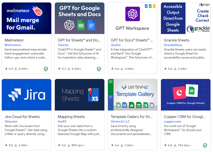Click the star icon on Template Gallery card
Screen dimensions: 213x152
click(x=112, y=145)
